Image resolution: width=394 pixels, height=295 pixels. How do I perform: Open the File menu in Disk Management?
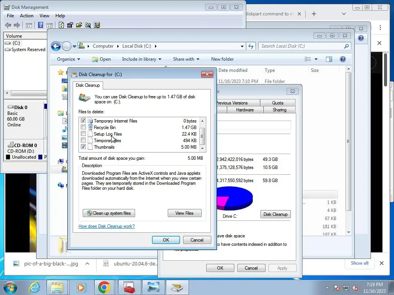10,15
